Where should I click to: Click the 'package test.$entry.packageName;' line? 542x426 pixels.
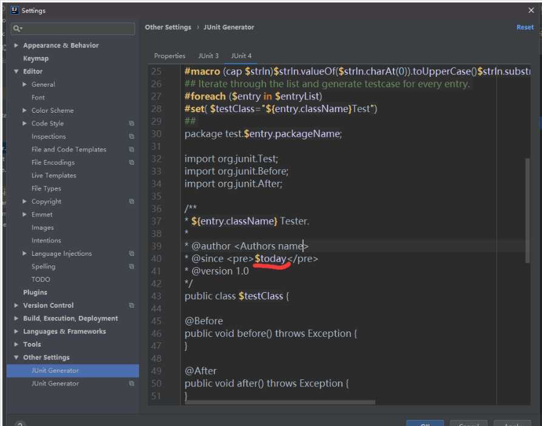pyautogui.click(x=263, y=134)
